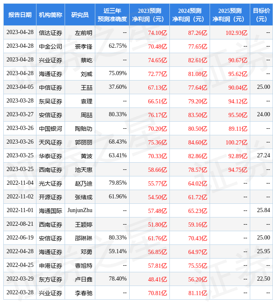Select the 信达证券 institution cell
The image size is (273, 303).
pyautogui.click(x=51, y=33)
